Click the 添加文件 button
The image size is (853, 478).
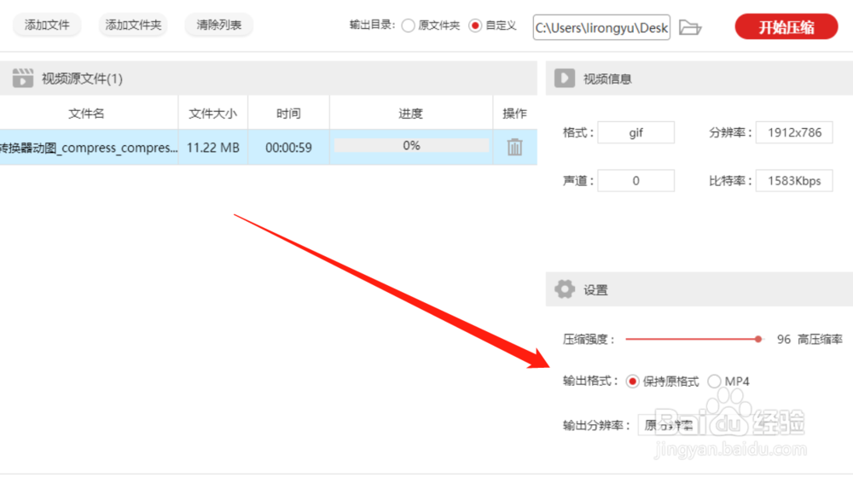pos(47,25)
